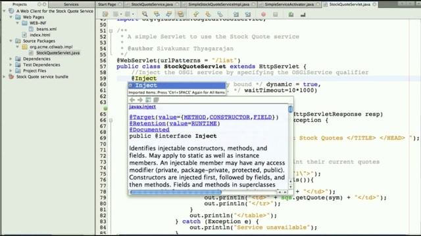The width and height of the screenshot is (421, 236).
Task: Click Javadoc popup forward arrow
Action: point(140,100)
